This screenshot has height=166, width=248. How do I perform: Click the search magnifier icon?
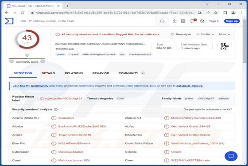[x=162, y=21]
